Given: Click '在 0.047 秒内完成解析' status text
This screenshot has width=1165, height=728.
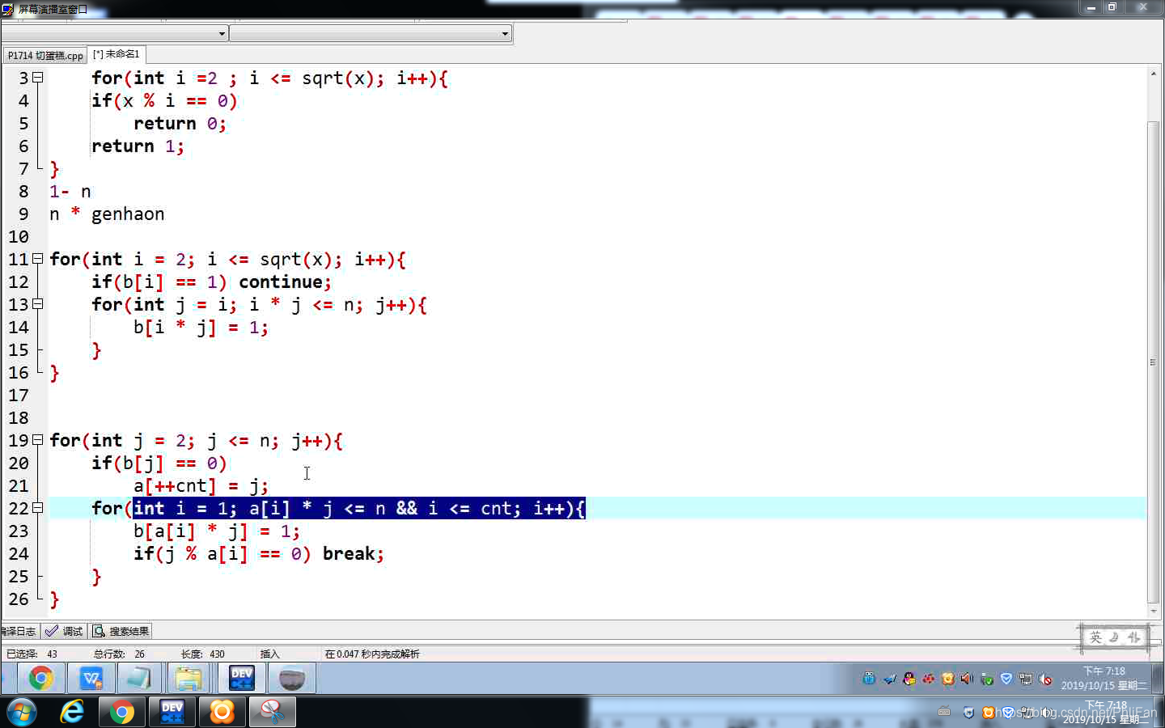Looking at the screenshot, I should tap(372, 654).
